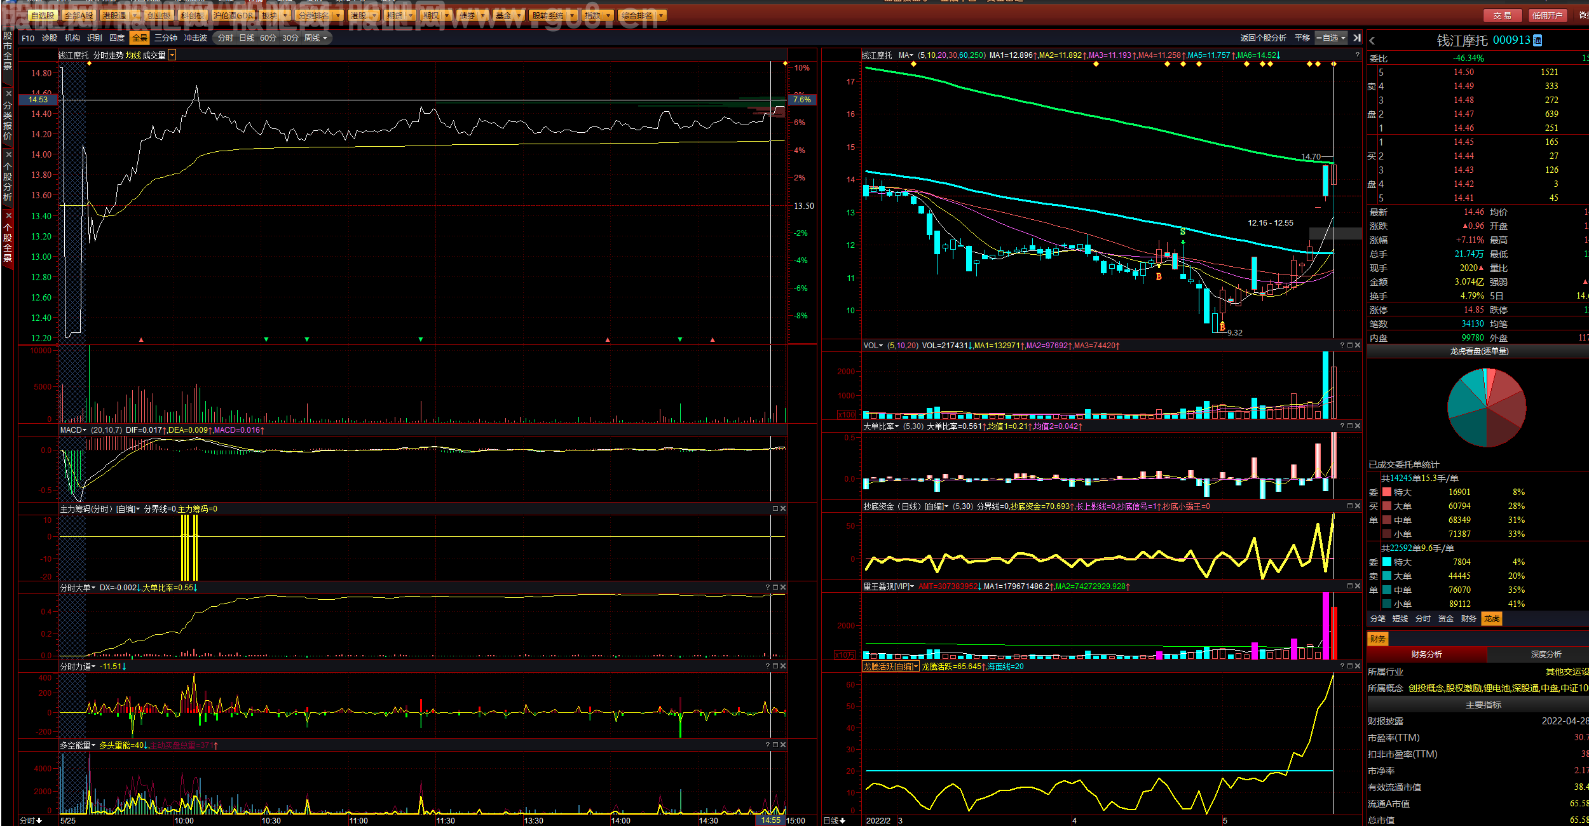Switch to the 龙虎 tab
Image resolution: width=1589 pixels, height=826 pixels.
pyautogui.click(x=1492, y=619)
